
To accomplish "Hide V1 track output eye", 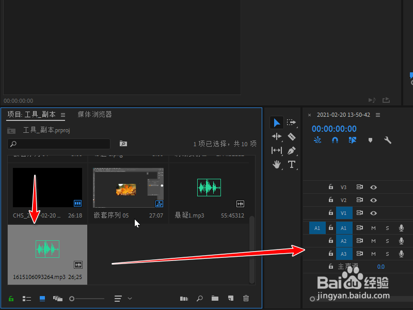I will (373, 213).
